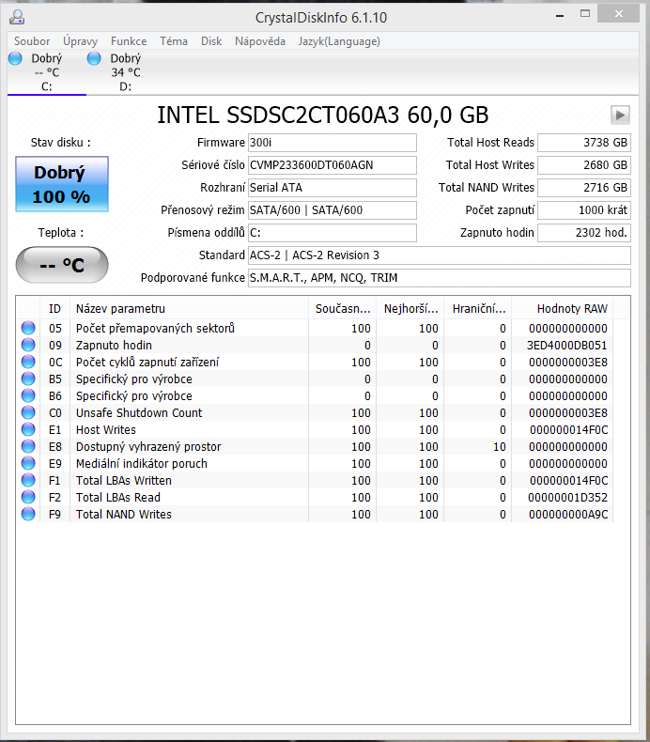The image size is (650, 742).
Task: Open the Soubor menu
Action: pyautogui.click(x=32, y=41)
